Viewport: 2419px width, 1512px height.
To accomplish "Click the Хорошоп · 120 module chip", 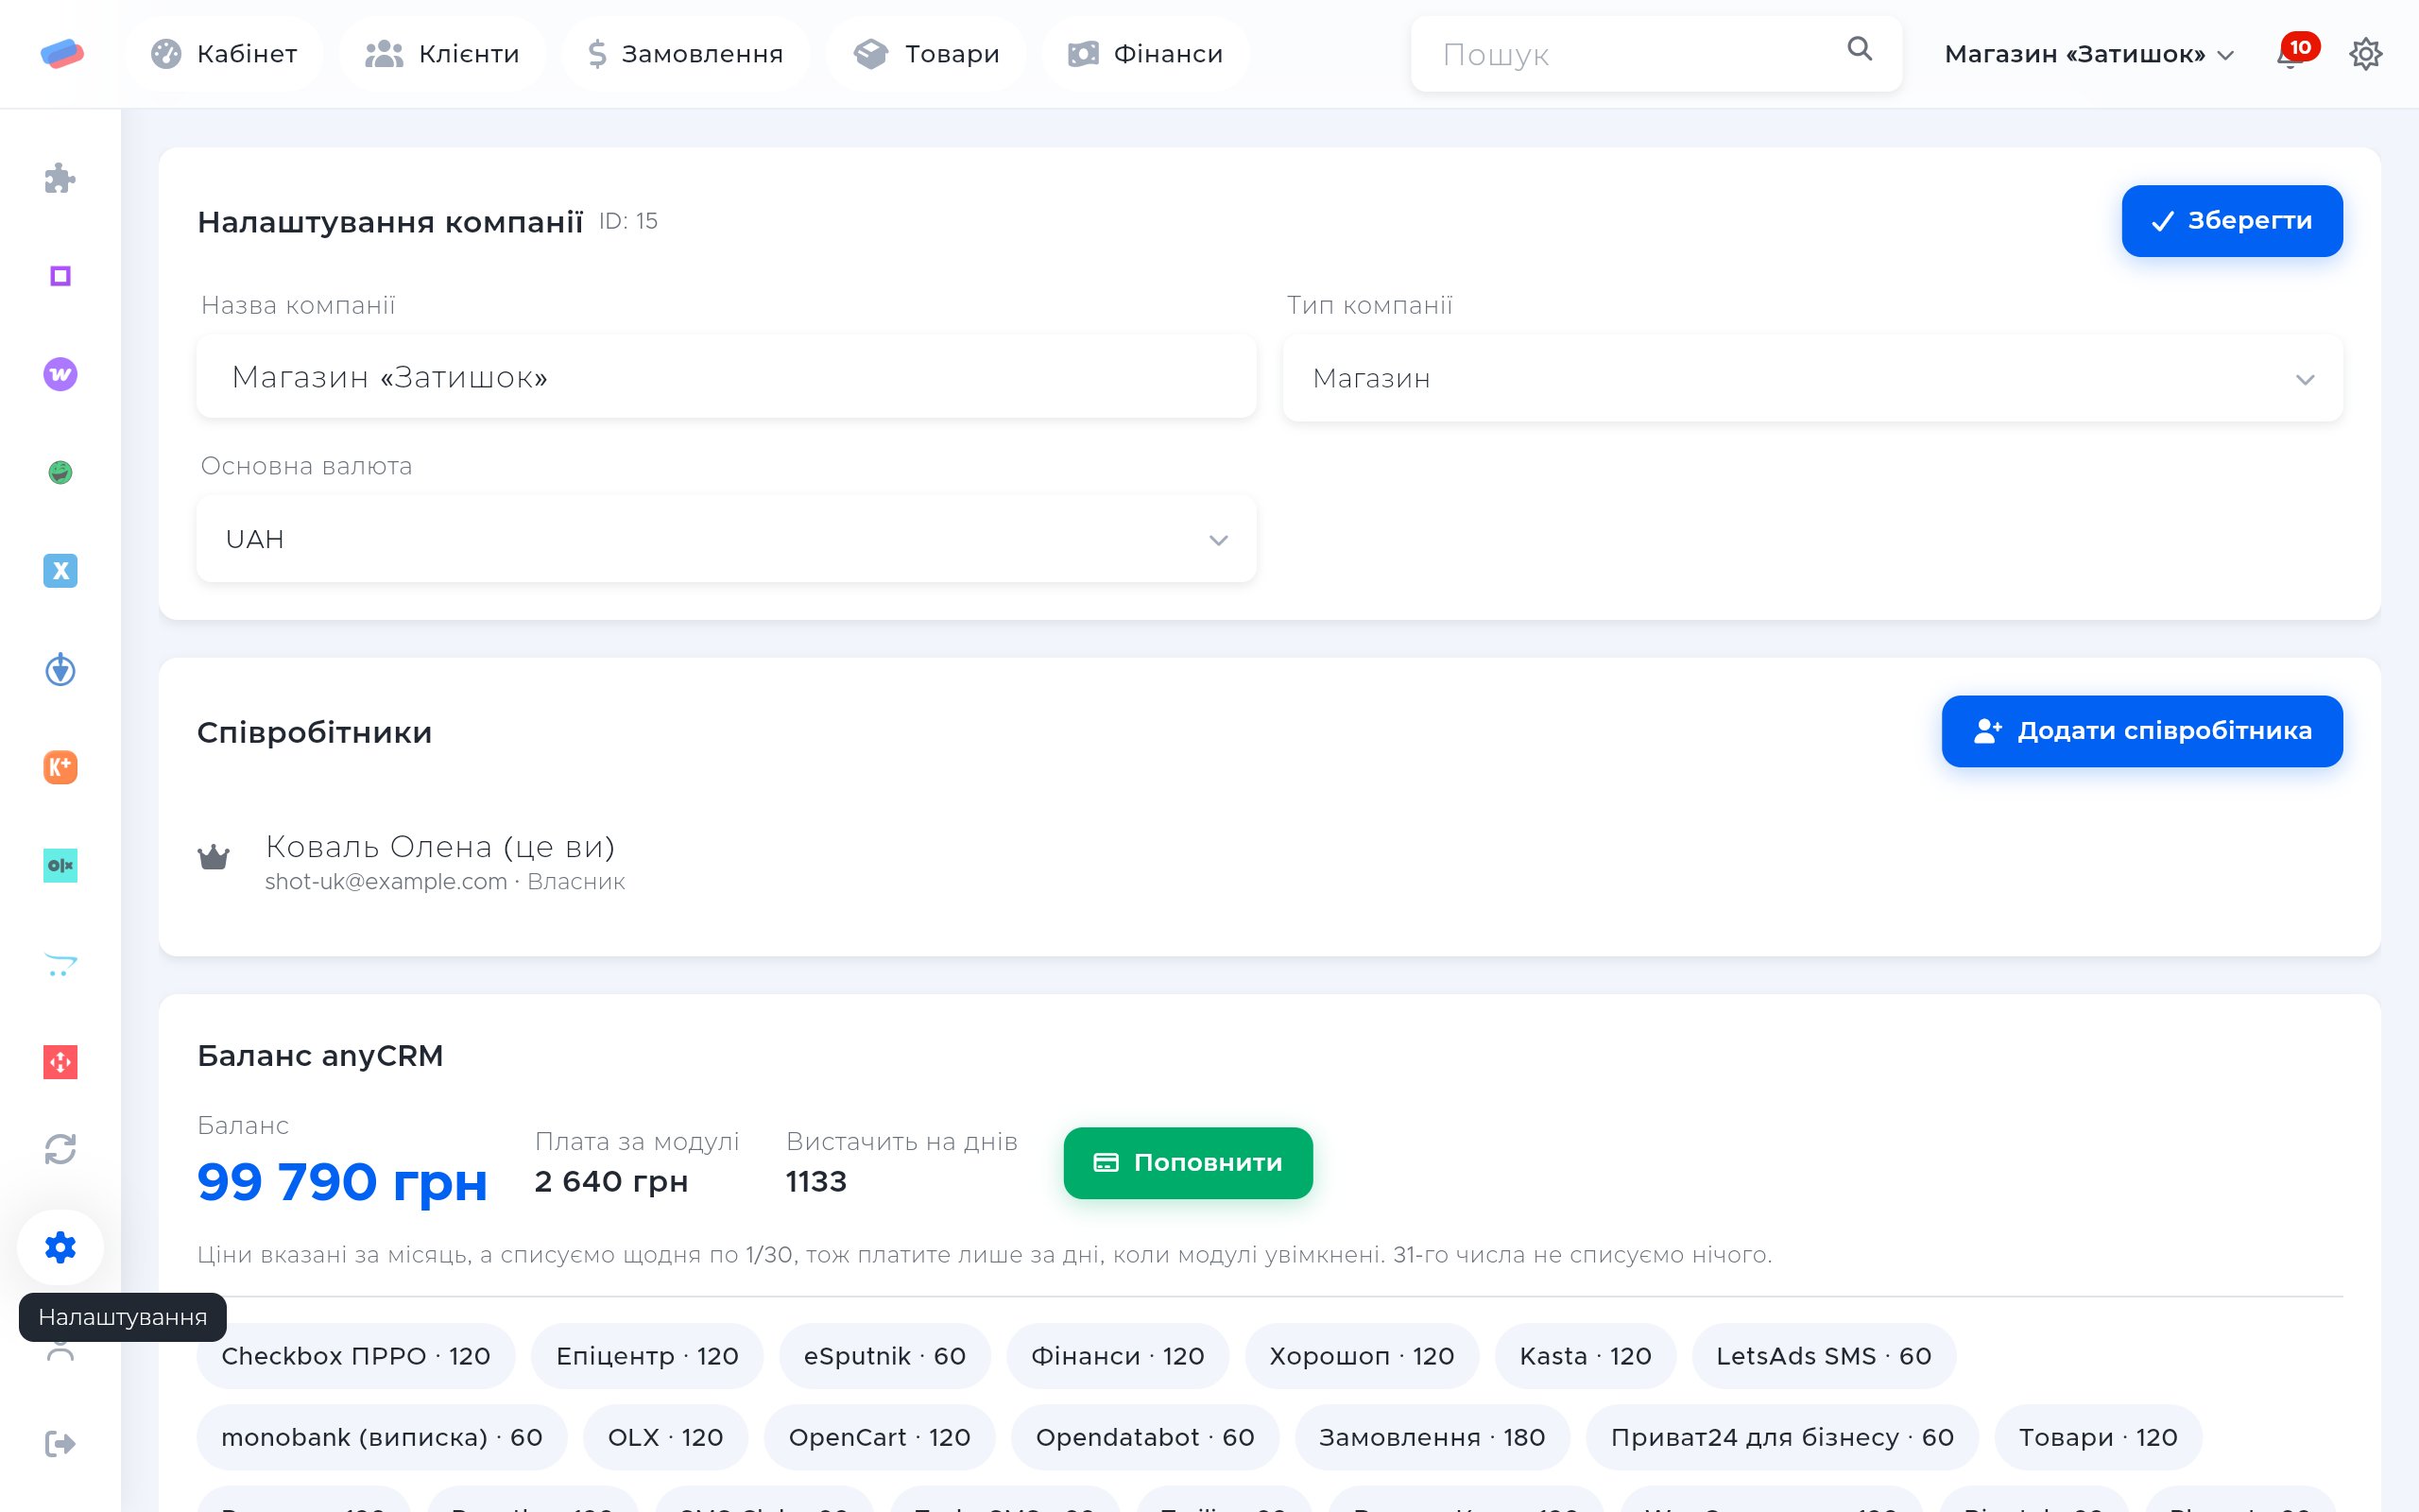I will click(x=1362, y=1356).
